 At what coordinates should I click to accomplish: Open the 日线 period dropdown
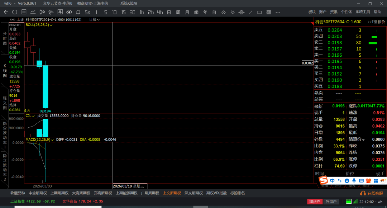(94, 19)
